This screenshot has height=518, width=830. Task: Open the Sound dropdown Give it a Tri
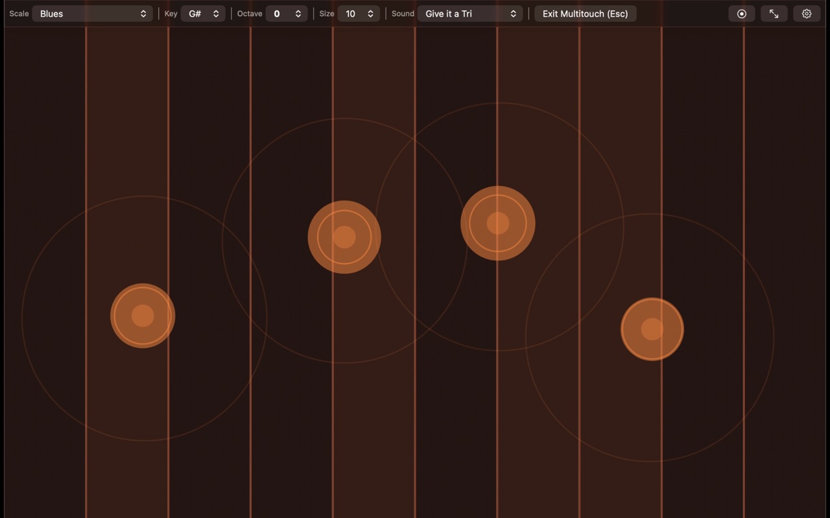click(x=470, y=14)
